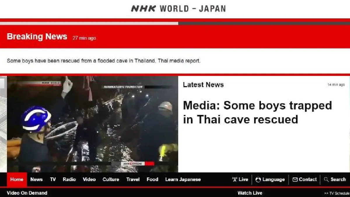350x197 pixels.
Task: Click the Contact envelope icon
Action: pos(295,179)
